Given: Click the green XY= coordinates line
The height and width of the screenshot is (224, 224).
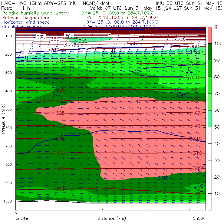Looking at the screenshot, I should click(118, 13).
